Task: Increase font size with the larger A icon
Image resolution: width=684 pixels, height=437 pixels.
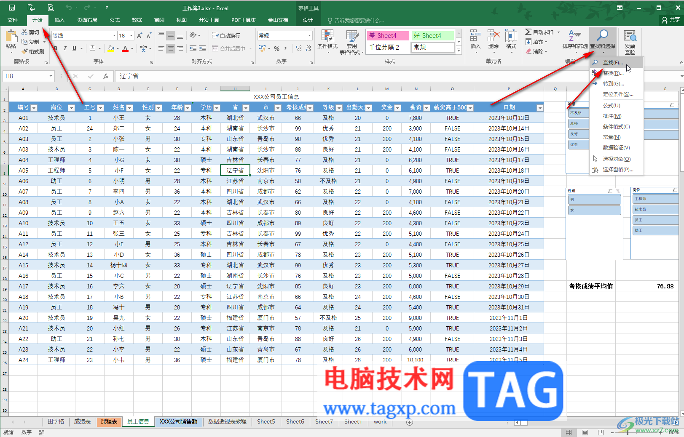Action: coord(139,36)
